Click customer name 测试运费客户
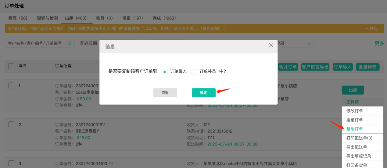The width and height of the screenshot is (387, 168). click(88, 131)
